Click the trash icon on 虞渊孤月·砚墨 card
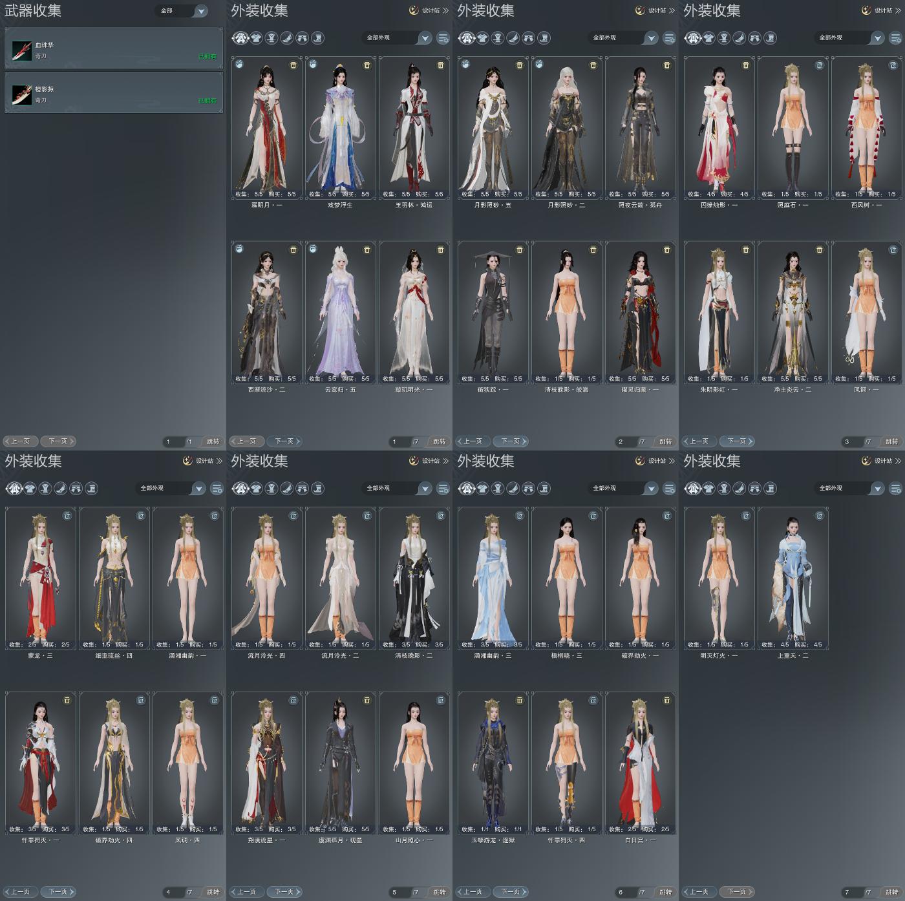The height and width of the screenshot is (901, 905). coord(367,700)
